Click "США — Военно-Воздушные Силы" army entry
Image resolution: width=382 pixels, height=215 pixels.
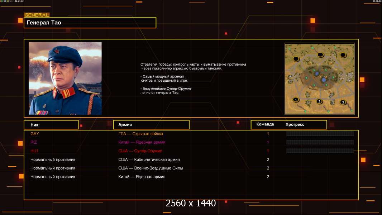tap(151, 168)
